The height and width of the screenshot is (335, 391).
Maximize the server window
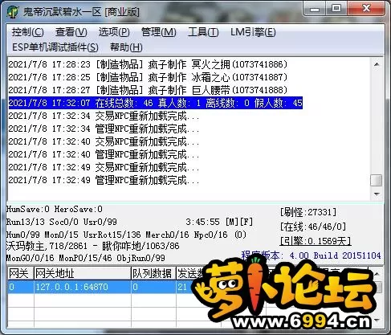336,9
